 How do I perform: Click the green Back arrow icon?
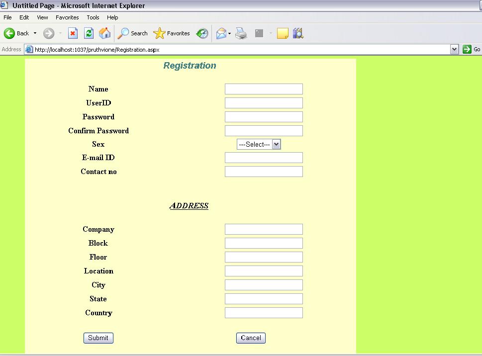[9, 33]
